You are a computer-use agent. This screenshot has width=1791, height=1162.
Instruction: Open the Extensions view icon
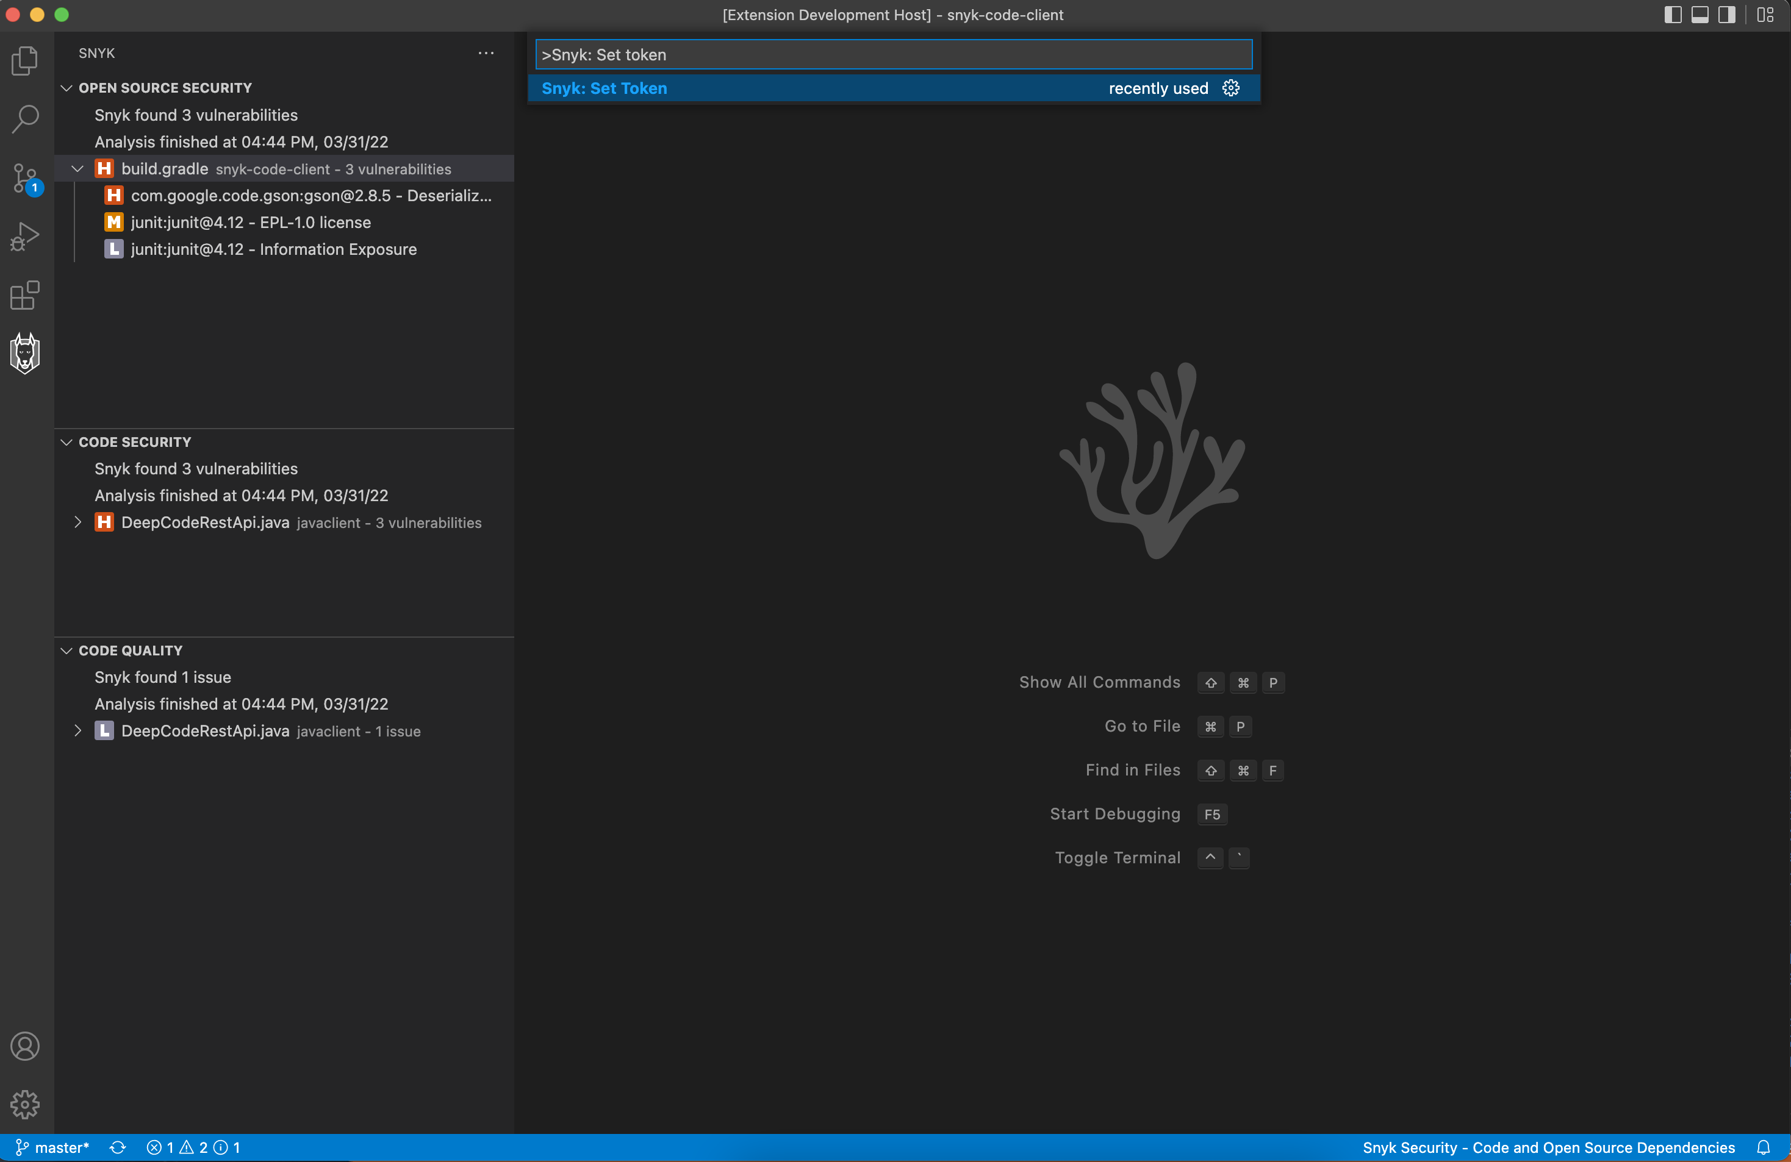[x=25, y=296]
